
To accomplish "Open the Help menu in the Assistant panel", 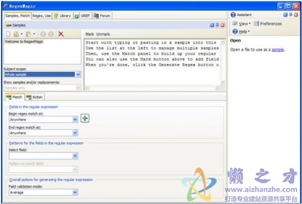I will pos(241,32).
